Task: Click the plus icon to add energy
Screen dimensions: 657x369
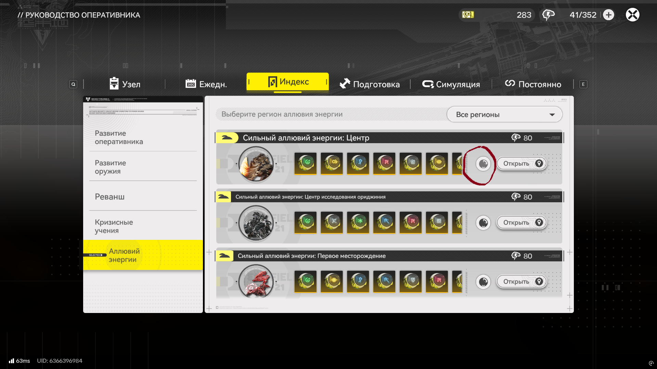Action: click(x=608, y=15)
